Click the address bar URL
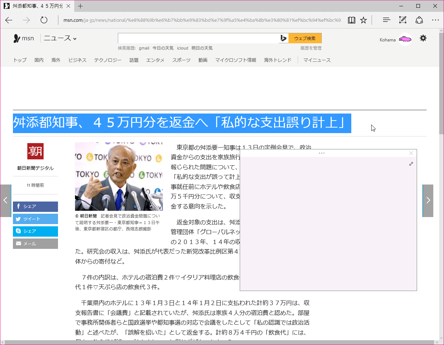444x345 pixels. pos(202,20)
